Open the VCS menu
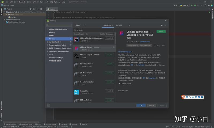Screen dimensions: 214x128 (51, 2)
